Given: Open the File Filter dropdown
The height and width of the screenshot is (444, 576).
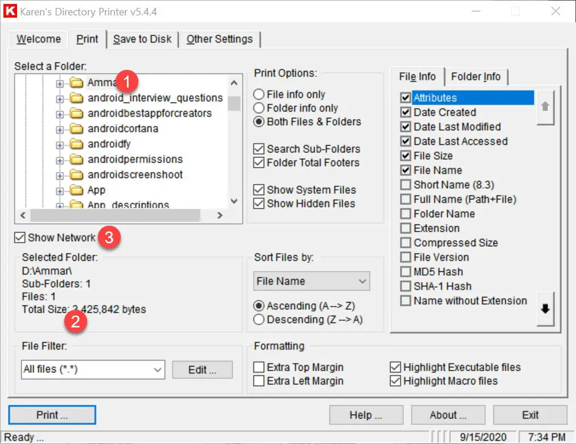Looking at the screenshot, I should click(93, 370).
